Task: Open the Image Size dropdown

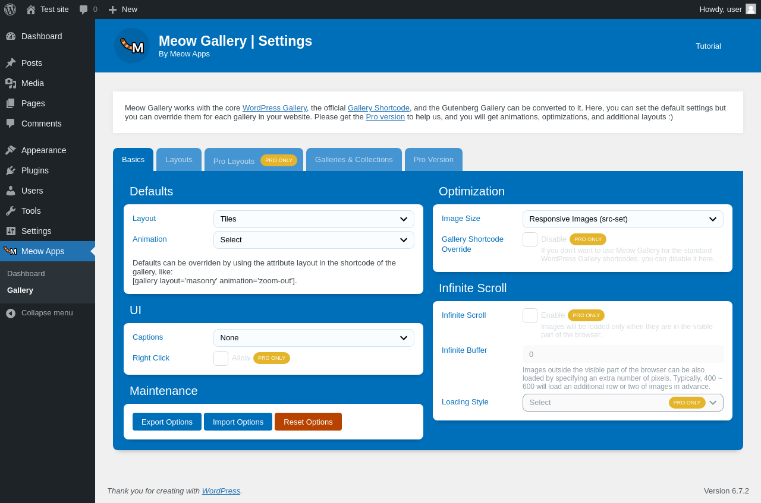Action: pos(623,219)
